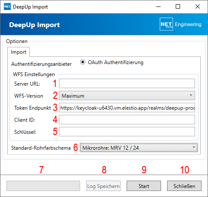Click the Schlüssel: label
Image resolution: width=208 pixels, height=197 pixels.
pos(25,132)
